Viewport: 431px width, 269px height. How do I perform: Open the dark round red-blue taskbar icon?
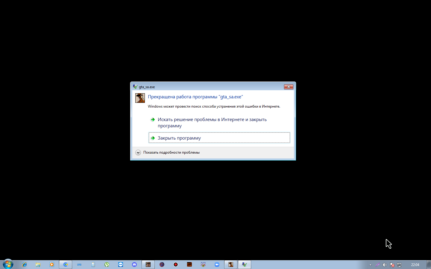[162, 265]
